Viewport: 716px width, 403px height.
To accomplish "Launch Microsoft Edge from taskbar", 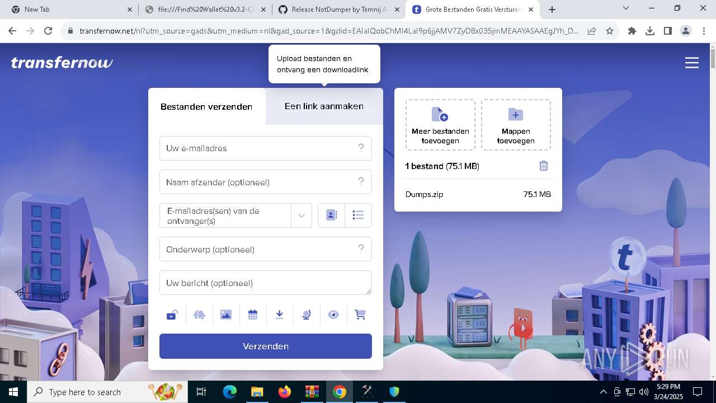I will [x=230, y=392].
